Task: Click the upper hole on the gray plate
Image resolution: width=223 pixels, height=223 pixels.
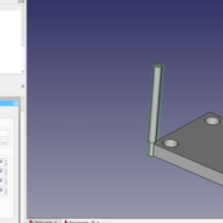Action: pyautogui.click(x=212, y=121)
